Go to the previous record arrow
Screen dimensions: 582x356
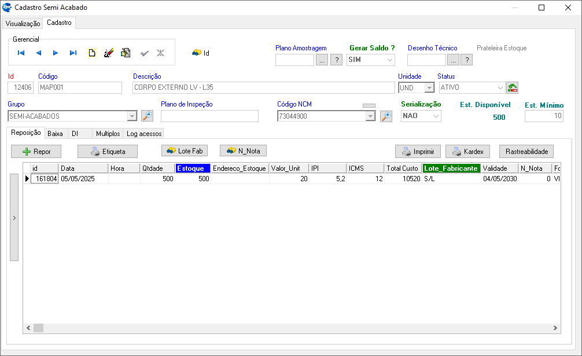(39, 53)
